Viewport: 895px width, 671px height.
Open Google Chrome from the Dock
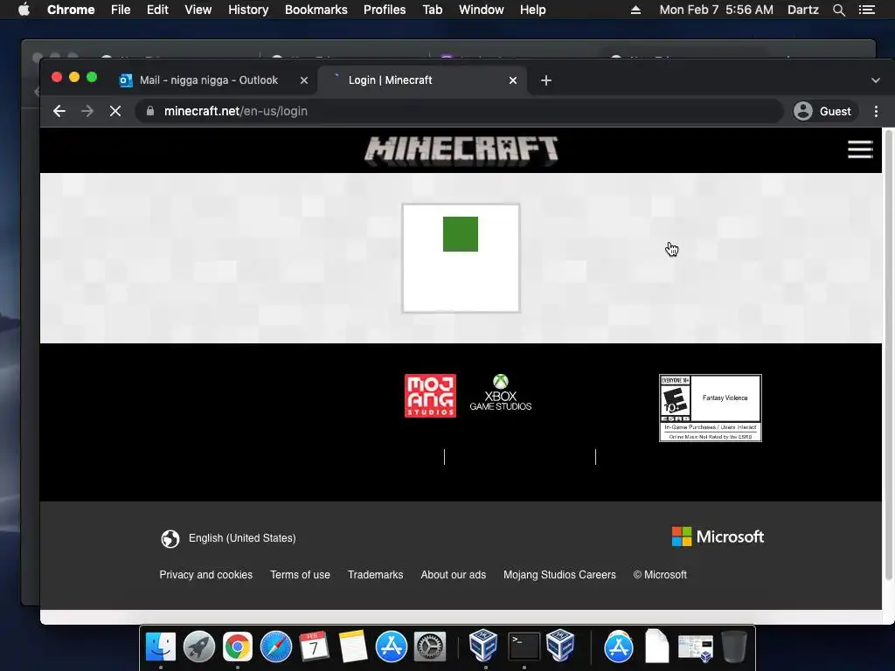click(238, 647)
